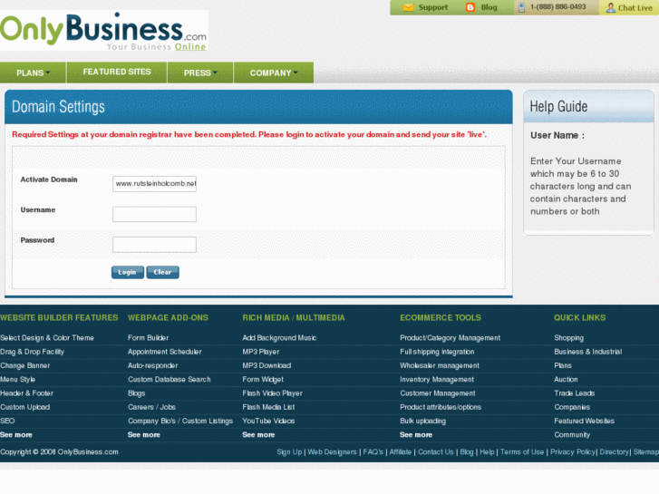Open Form Builder link
The width and height of the screenshot is (659, 494).
(148, 338)
